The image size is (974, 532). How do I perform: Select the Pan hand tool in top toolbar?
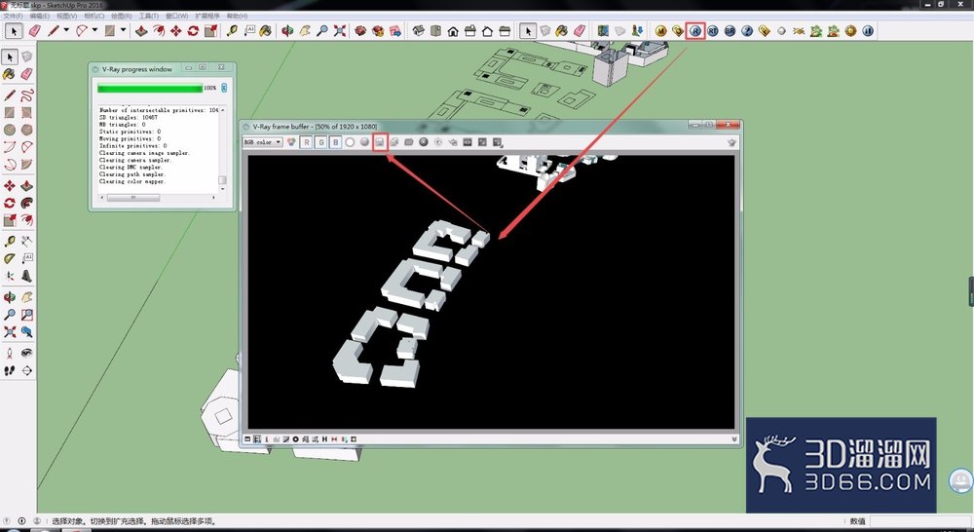point(305,30)
